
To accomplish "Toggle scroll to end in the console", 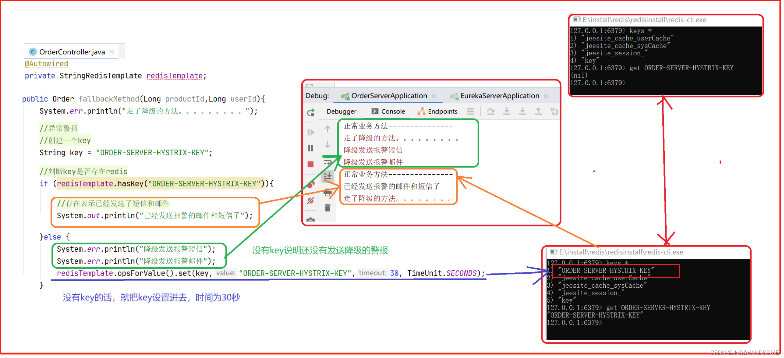I will [x=327, y=176].
